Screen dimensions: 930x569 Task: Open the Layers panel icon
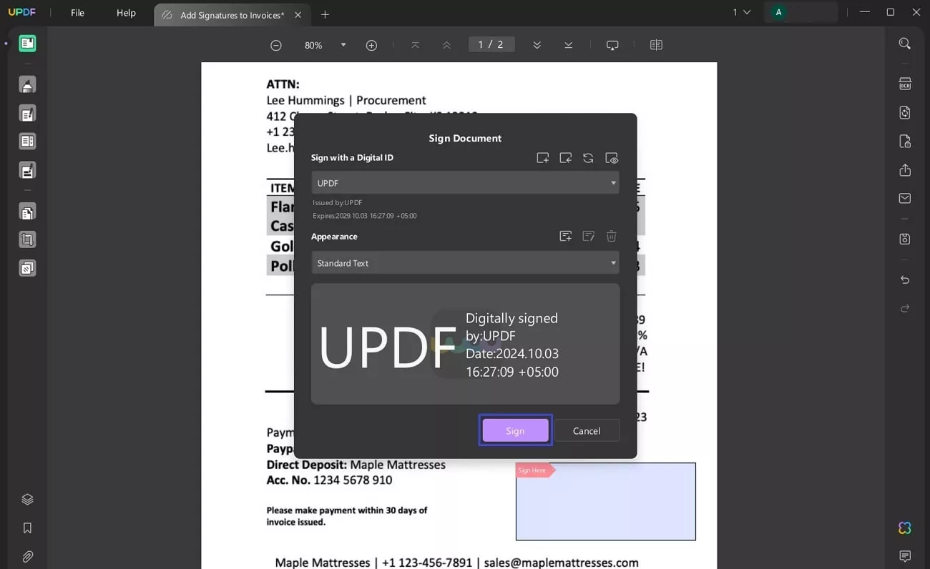(27, 500)
